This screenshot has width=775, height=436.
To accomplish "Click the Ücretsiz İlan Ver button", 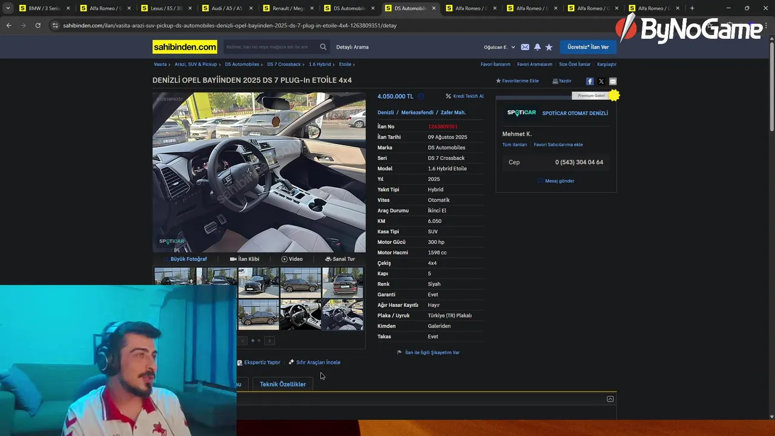I will click(588, 47).
